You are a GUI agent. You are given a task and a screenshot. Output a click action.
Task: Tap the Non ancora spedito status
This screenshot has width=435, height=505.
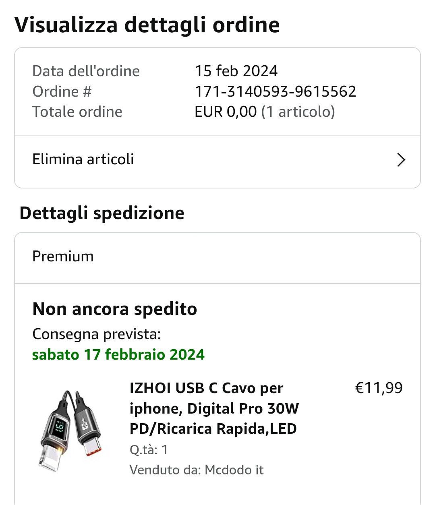[115, 309]
